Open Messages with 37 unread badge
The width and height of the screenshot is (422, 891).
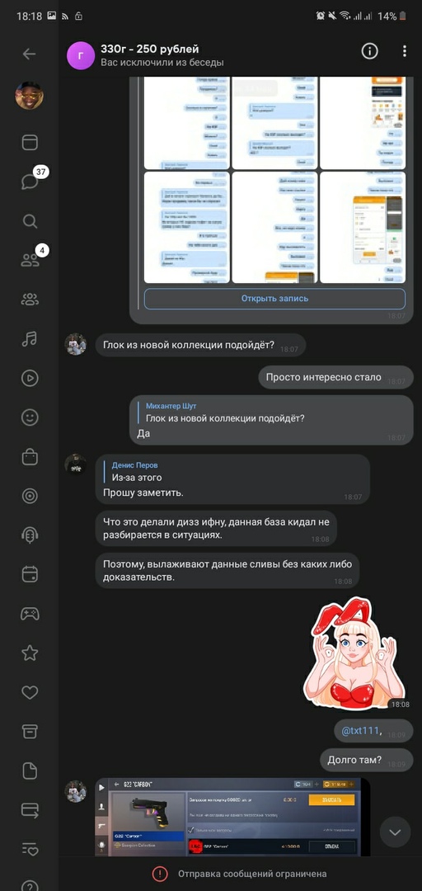pos(30,181)
